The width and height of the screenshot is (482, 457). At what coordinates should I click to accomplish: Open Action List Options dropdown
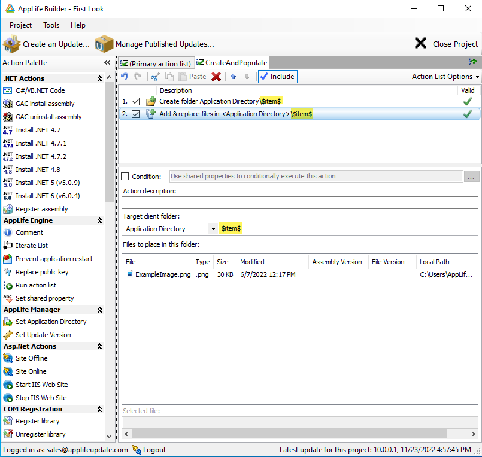[x=445, y=77]
